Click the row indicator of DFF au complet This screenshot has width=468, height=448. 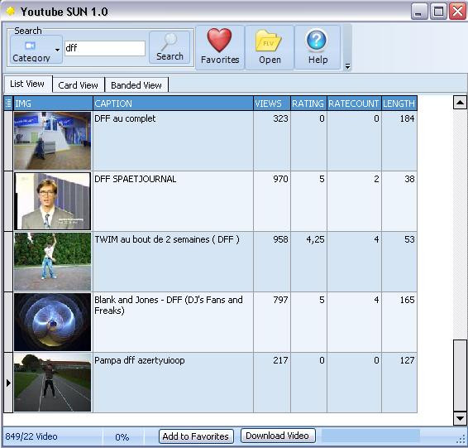click(8, 141)
